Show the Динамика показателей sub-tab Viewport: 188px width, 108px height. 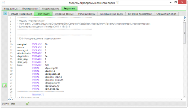[x=140, y=14]
